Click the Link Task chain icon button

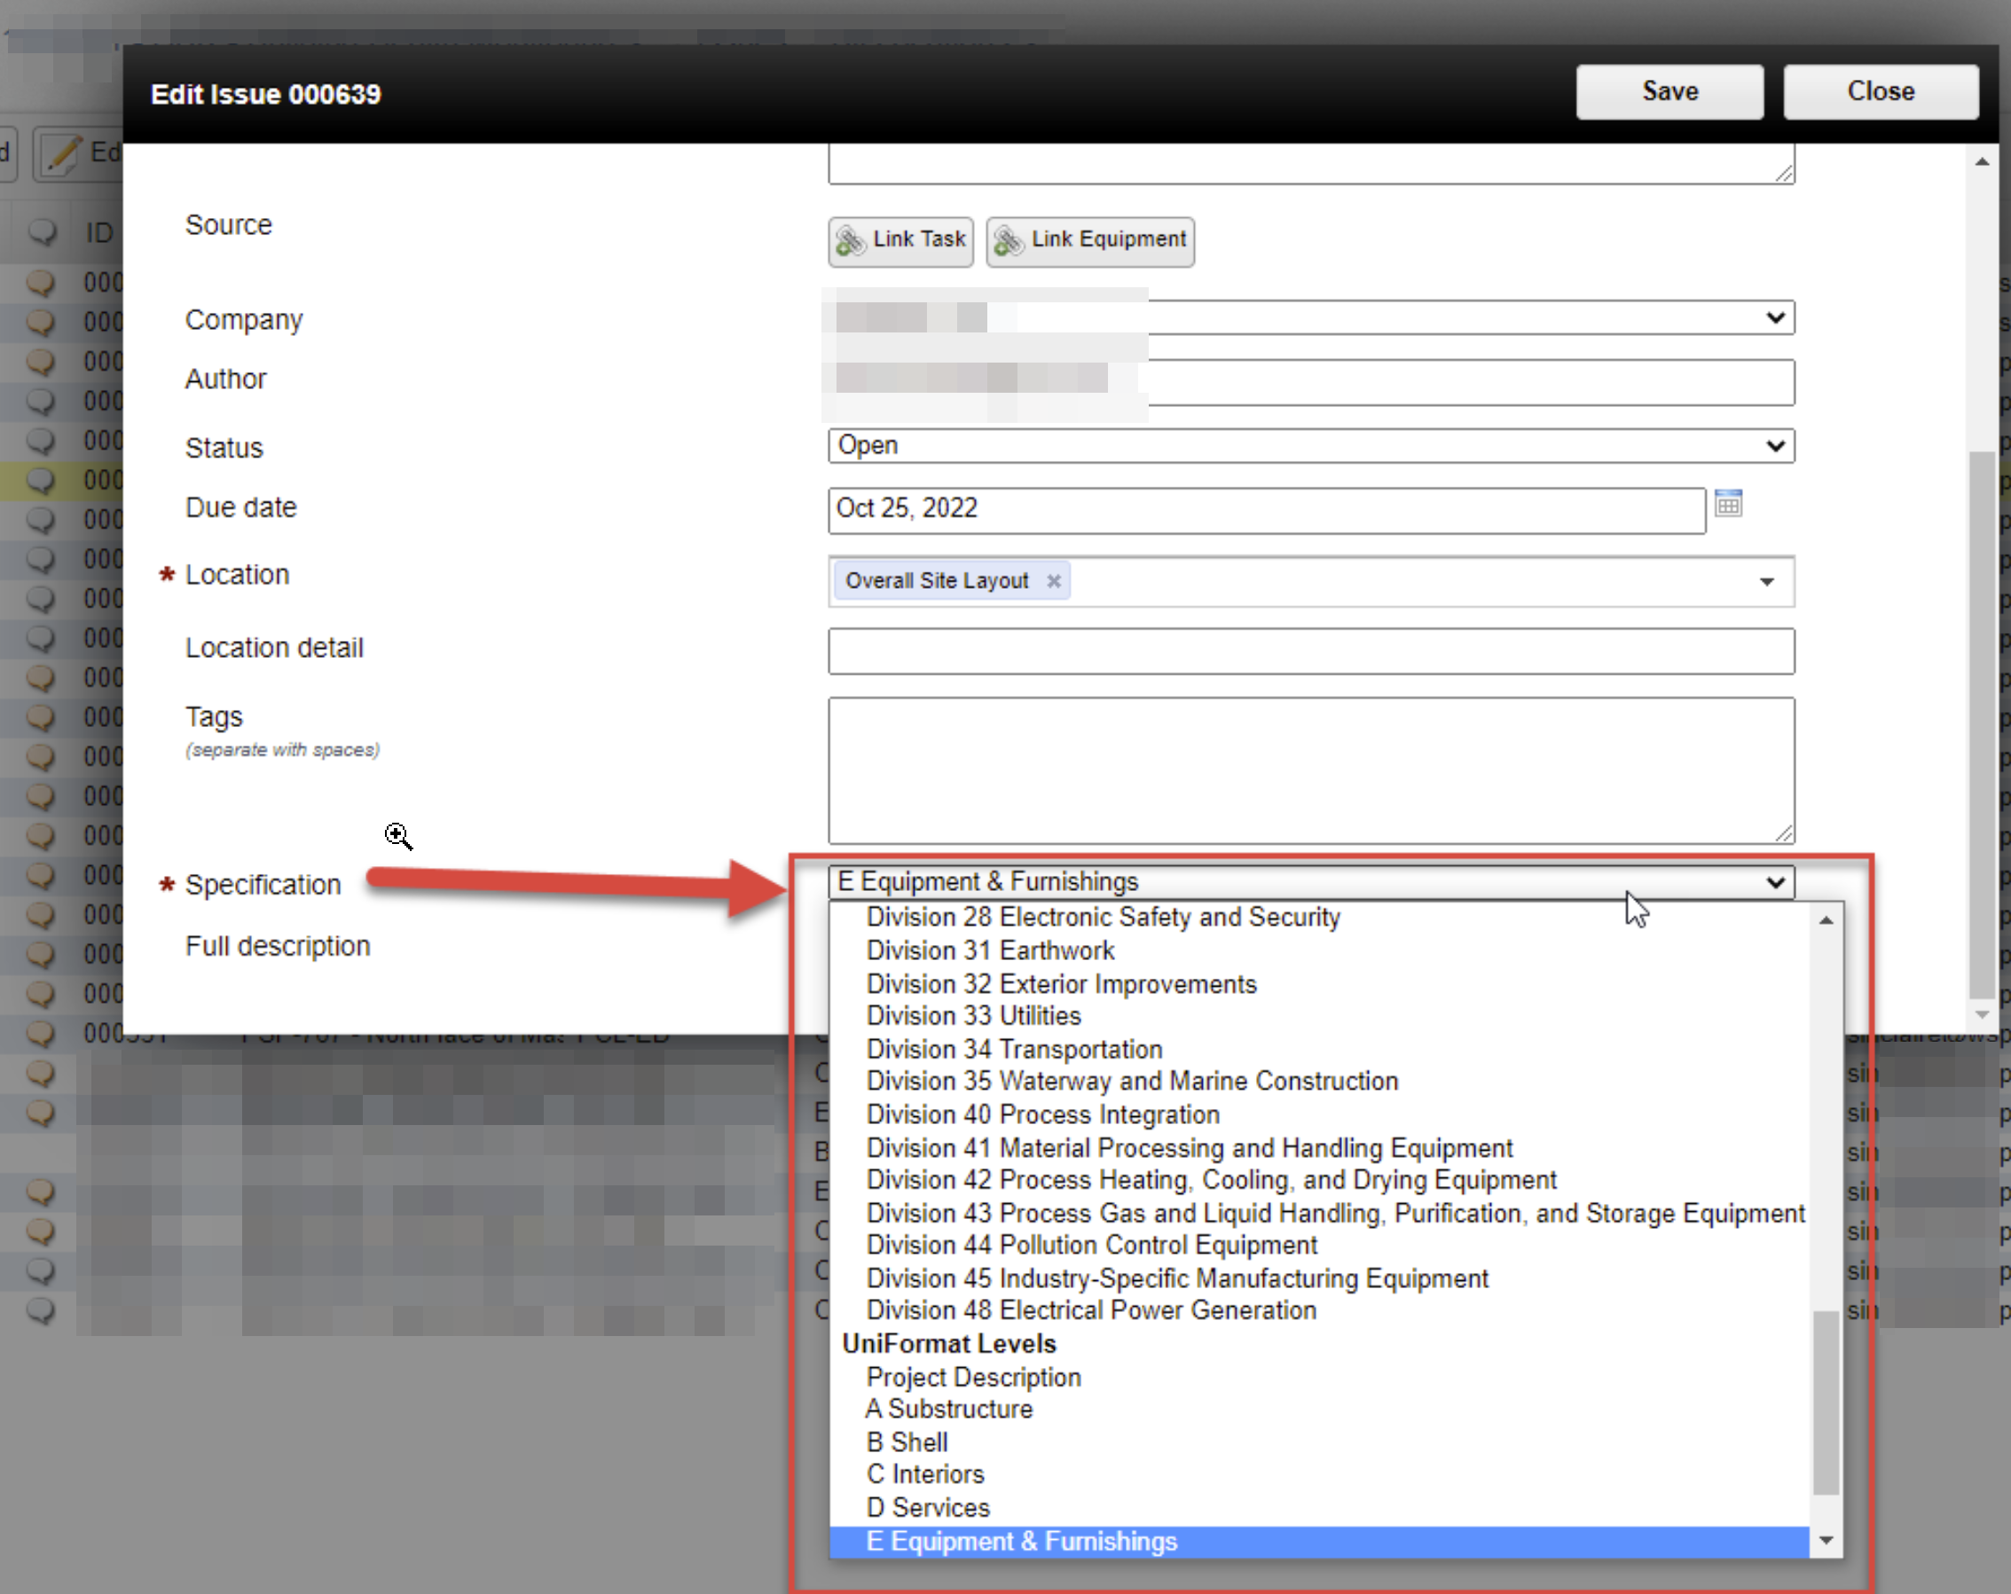(900, 240)
